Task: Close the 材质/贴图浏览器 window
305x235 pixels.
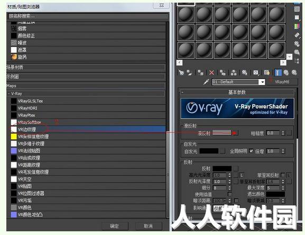Action: coord(161,5)
